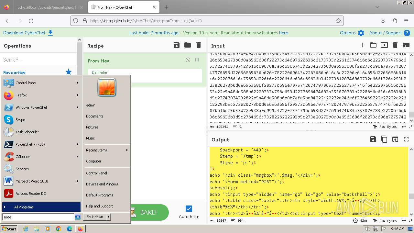Click the Download CyberChef link
This screenshot has width=414, height=233.
(x=28, y=33)
